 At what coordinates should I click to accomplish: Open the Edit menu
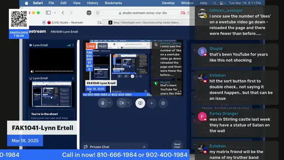click(63, 3)
